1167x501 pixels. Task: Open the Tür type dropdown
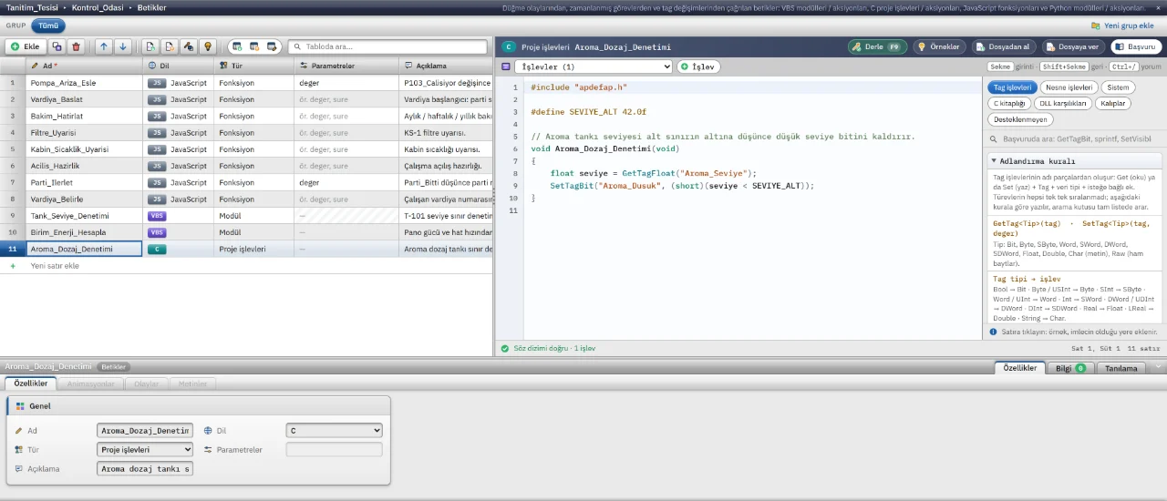(145, 449)
